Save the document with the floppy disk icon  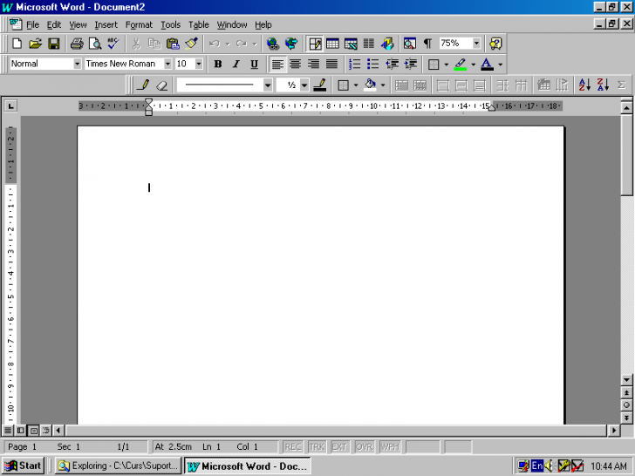tap(54, 44)
